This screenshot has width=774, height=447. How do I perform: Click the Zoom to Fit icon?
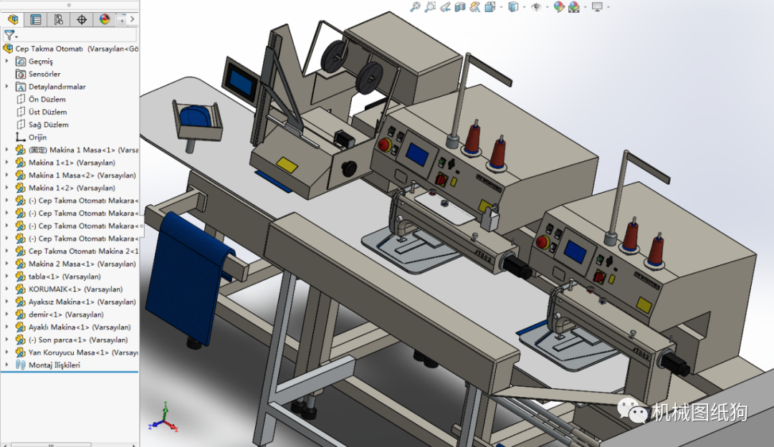(x=415, y=7)
